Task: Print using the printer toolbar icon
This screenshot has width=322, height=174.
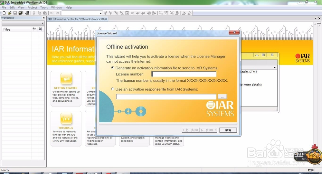Action: (27, 13)
